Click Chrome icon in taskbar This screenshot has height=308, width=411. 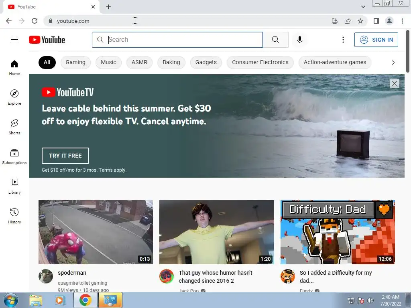click(x=85, y=300)
